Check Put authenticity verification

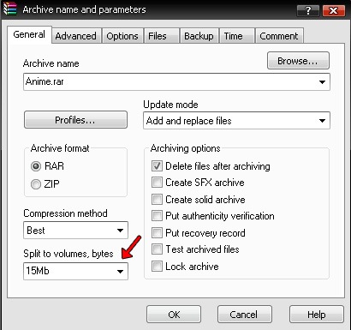coord(157,216)
